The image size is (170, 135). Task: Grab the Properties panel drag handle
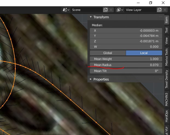coord(161,79)
